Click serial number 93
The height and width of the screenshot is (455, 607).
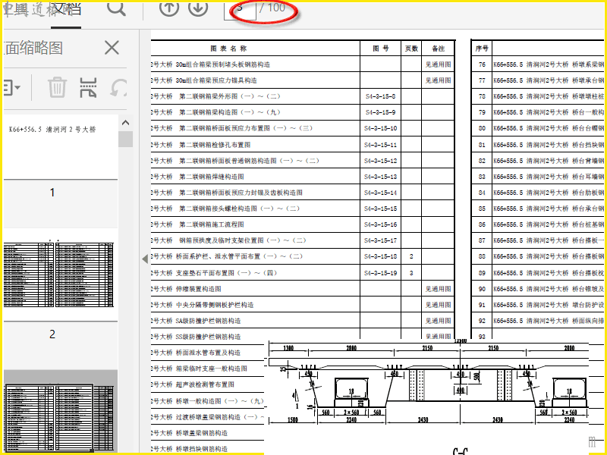[x=482, y=337]
